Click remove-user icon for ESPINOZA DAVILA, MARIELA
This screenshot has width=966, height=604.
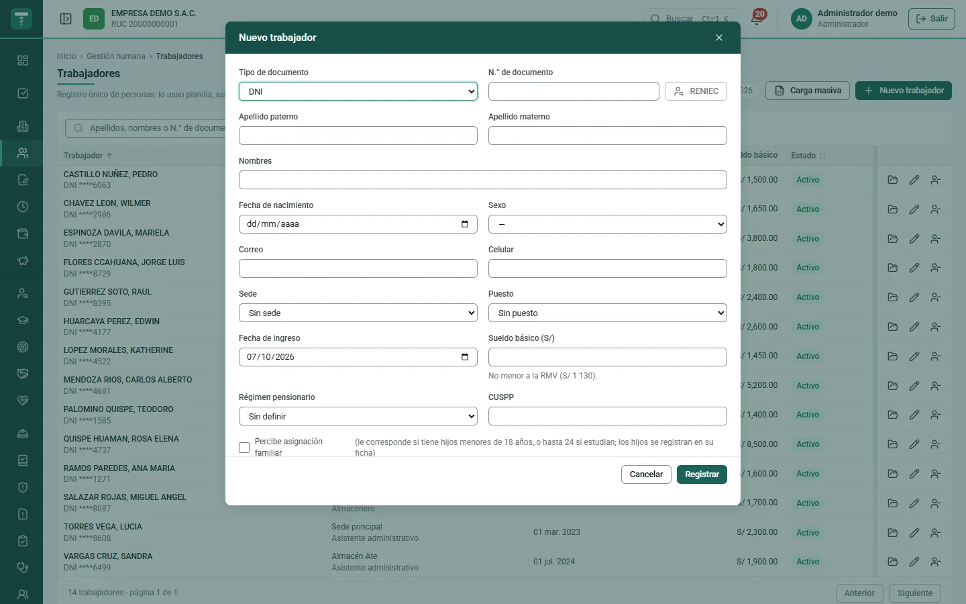coord(935,239)
